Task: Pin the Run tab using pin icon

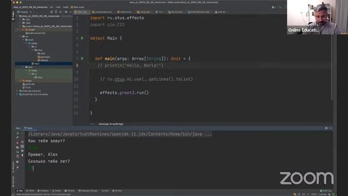Action: [17, 167]
